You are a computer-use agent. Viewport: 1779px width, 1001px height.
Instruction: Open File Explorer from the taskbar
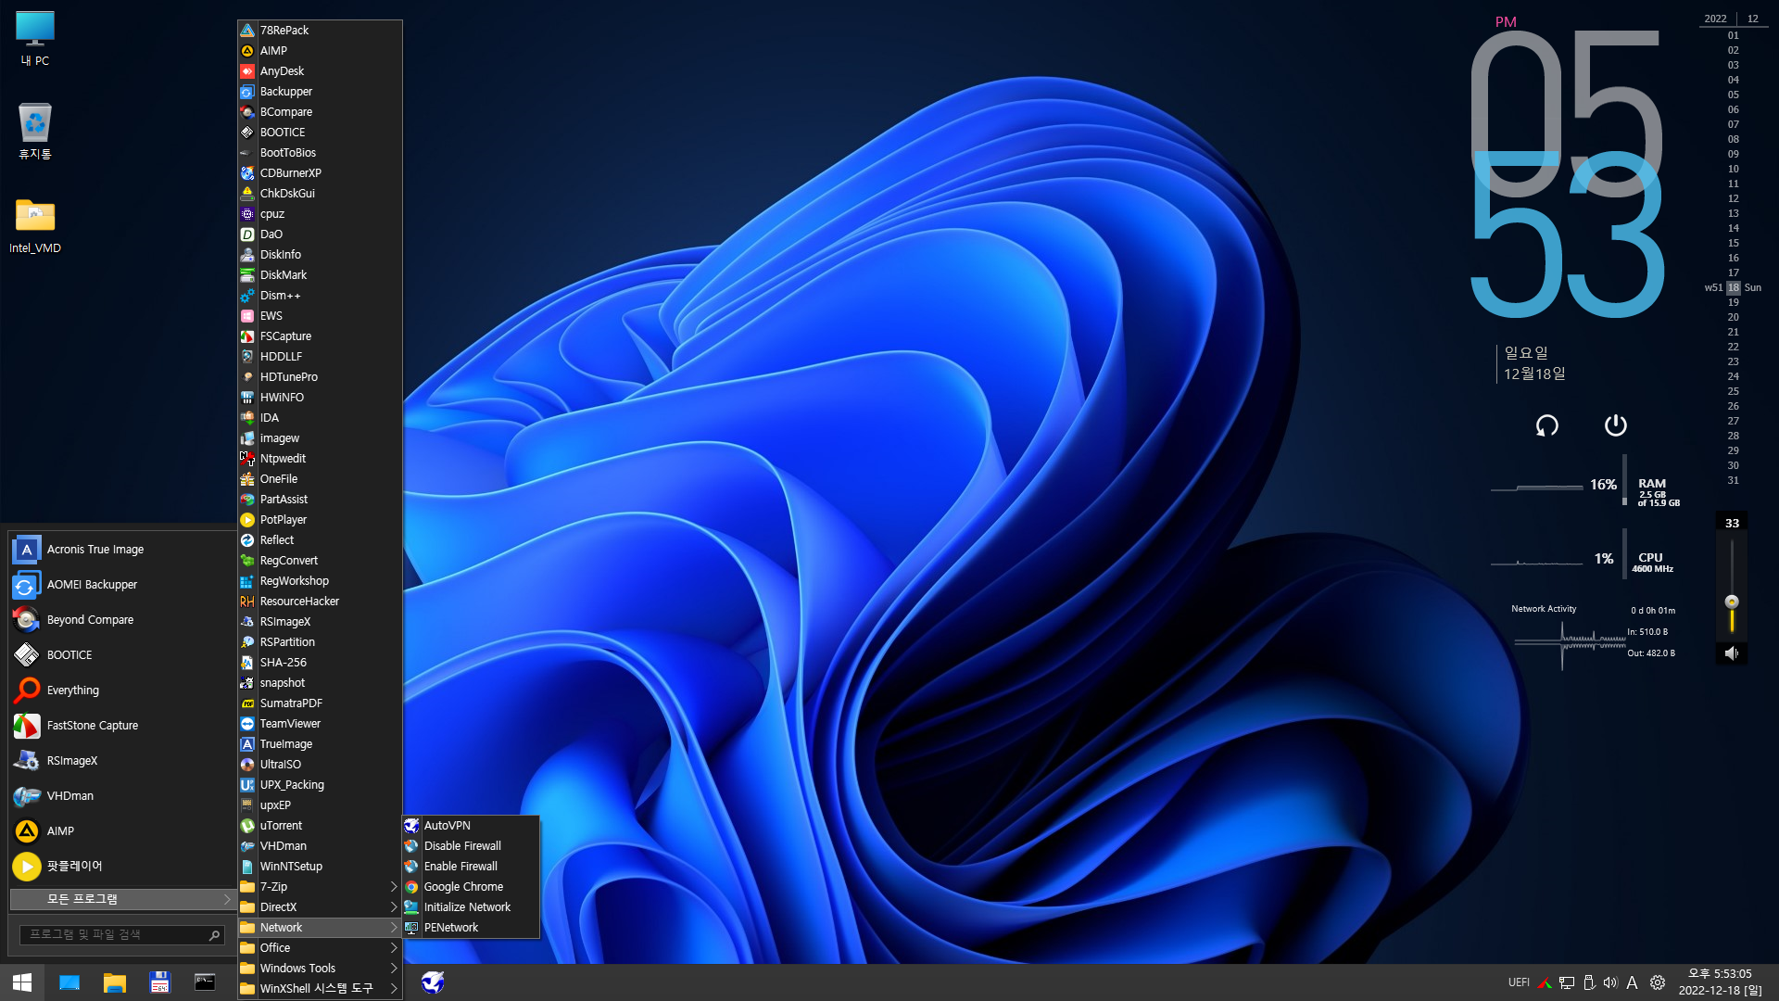tap(114, 982)
